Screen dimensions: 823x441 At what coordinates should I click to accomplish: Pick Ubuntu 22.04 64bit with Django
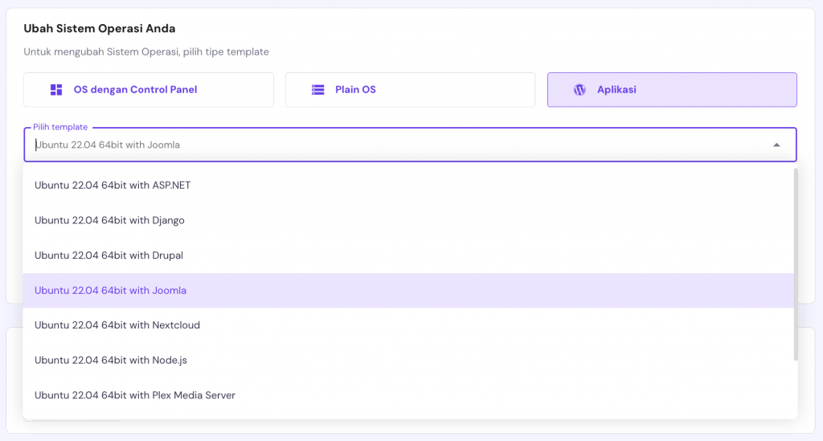(x=109, y=220)
